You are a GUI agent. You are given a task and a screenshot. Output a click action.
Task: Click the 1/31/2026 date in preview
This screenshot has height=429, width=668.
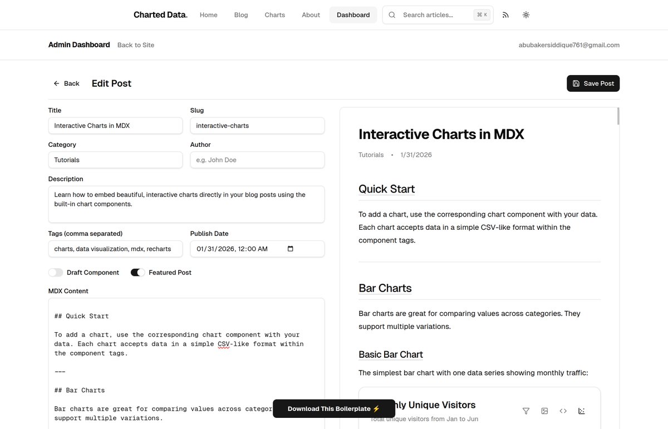pos(416,155)
